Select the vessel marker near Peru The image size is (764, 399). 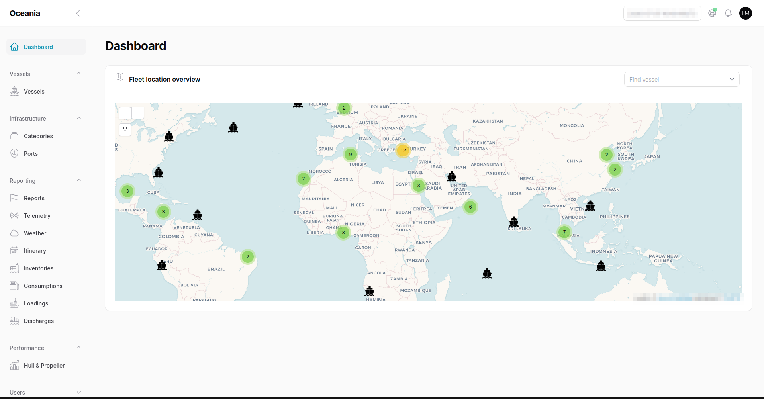pos(162,265)
